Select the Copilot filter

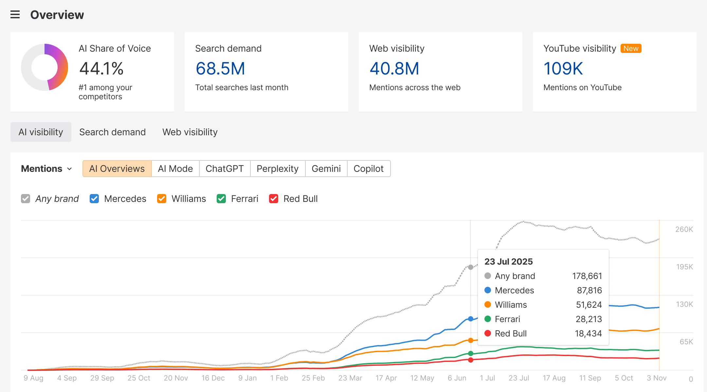pos(369,169)
